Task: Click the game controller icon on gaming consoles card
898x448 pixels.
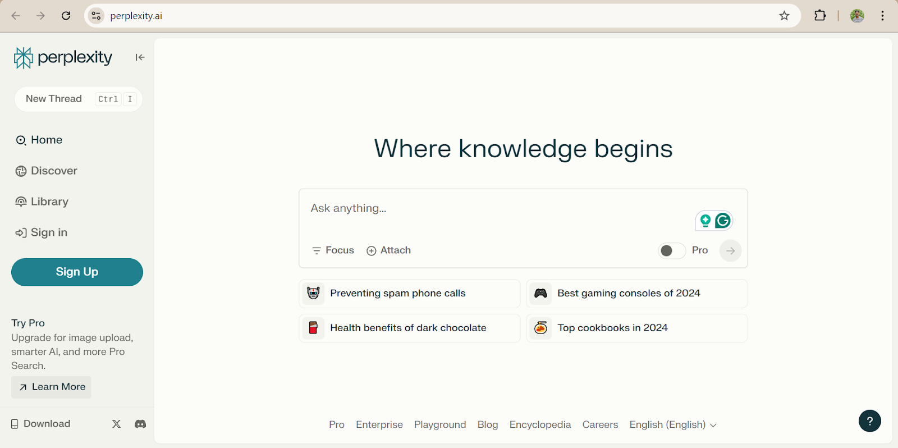Action: tap(540, 294)
